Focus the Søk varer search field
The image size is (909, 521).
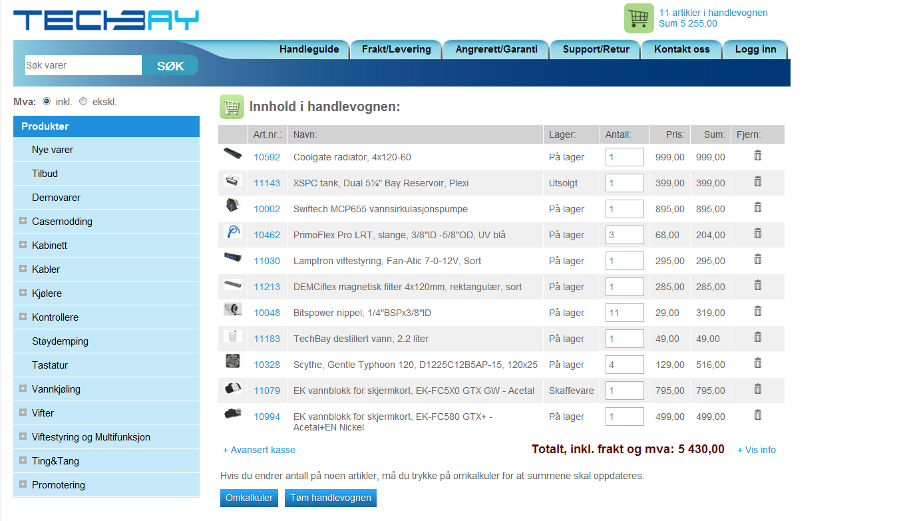[83, 65]
